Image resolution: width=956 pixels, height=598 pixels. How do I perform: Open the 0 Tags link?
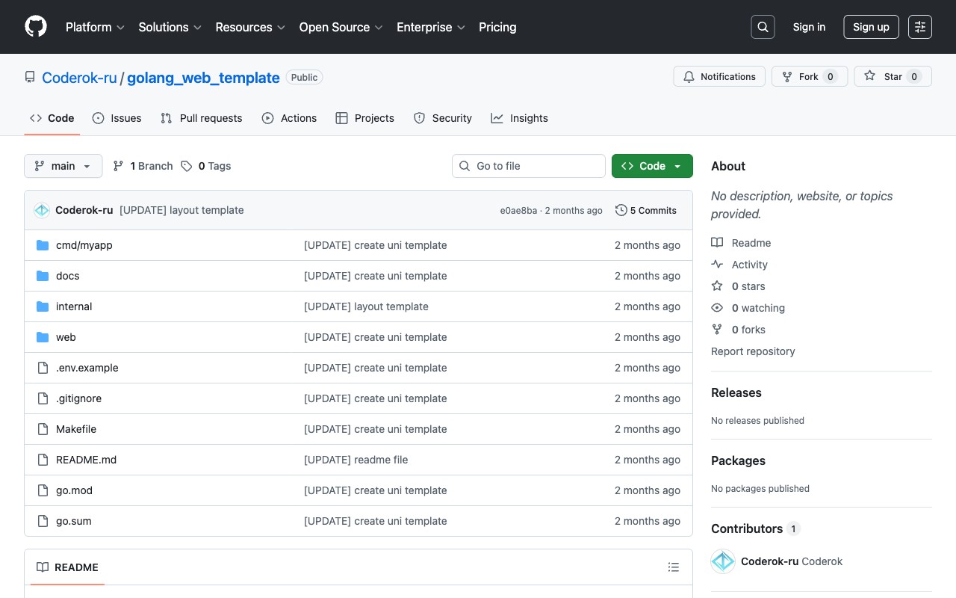pos(207,166)
